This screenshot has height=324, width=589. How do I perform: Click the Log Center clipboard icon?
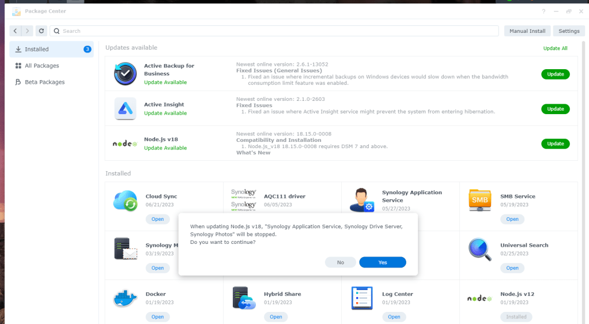click(362, 298)
